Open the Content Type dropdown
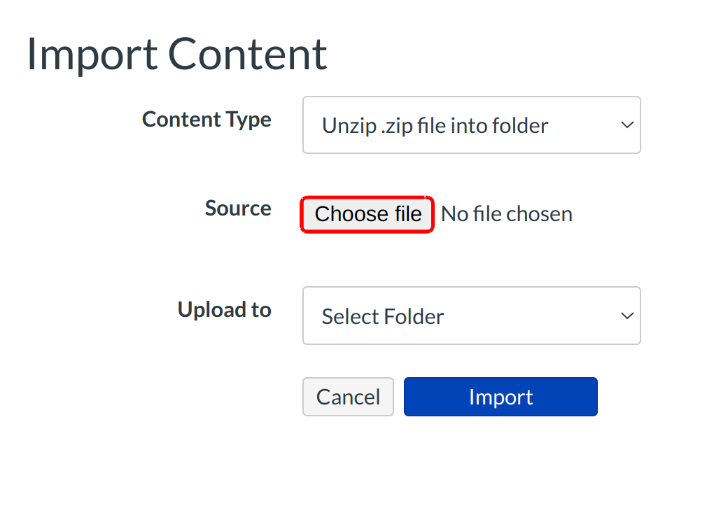The width and height of the screenshot is (721, 522). 471,125
